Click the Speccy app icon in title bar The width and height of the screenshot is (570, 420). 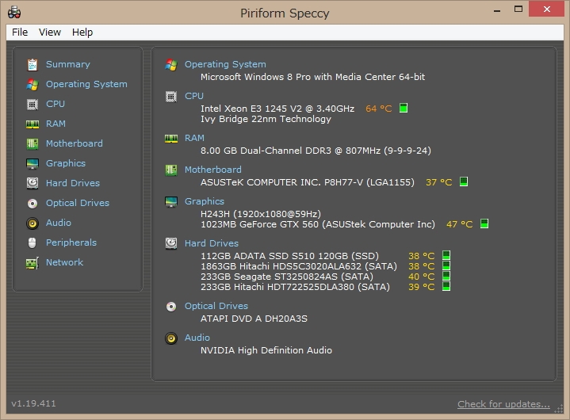[13, 13]
